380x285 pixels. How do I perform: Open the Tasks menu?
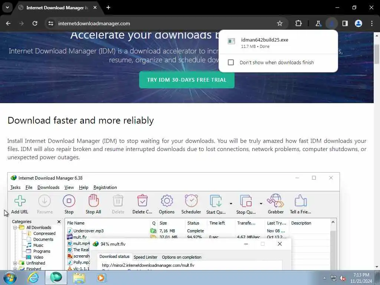pos(15,187)
